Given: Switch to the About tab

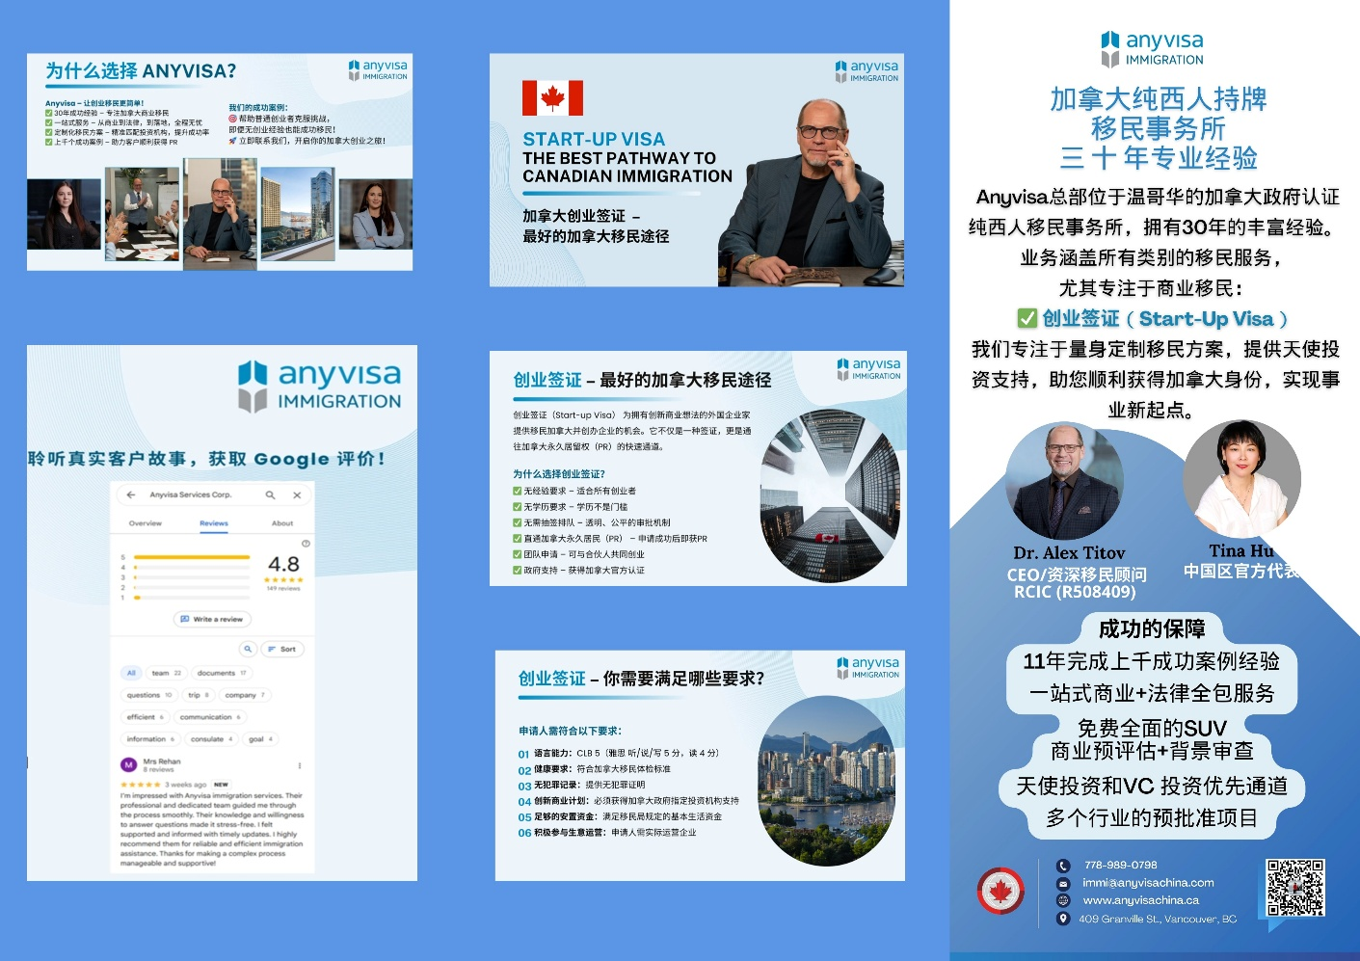Looking at the screenshot, I should tap(282, 523).
